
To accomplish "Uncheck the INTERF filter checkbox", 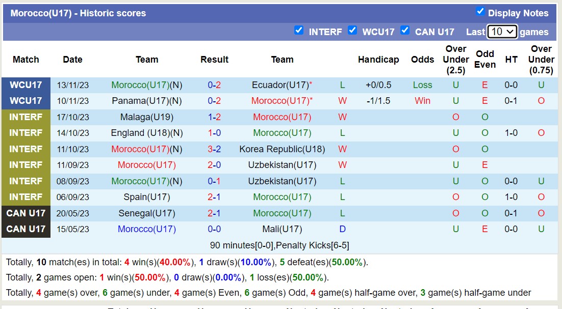I will click(x=299, y=31).
